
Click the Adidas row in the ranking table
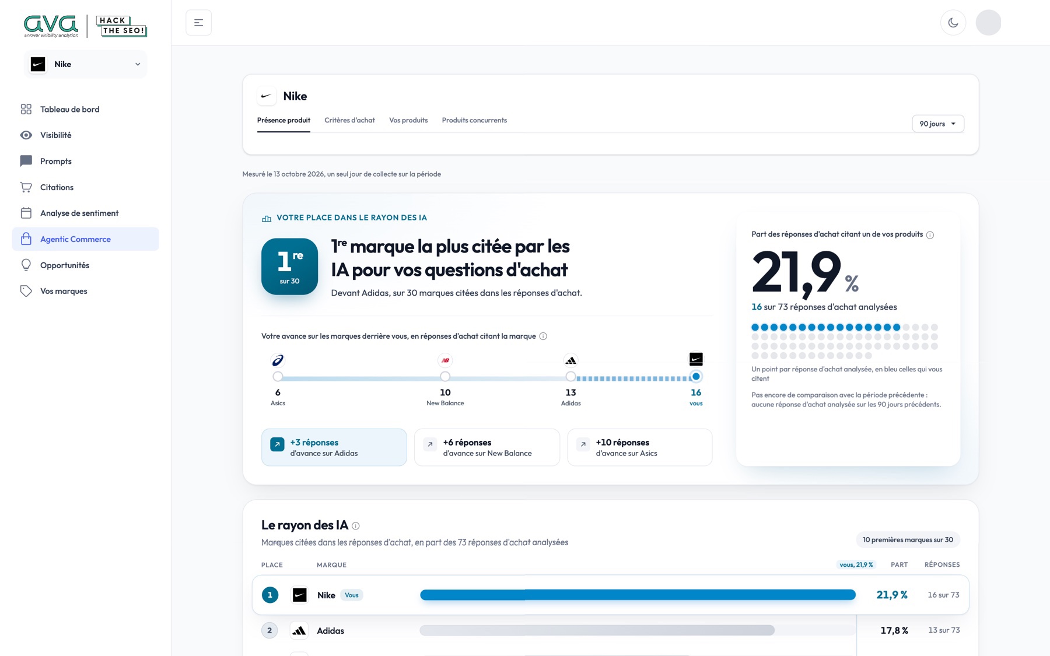(x=611, y=630)
